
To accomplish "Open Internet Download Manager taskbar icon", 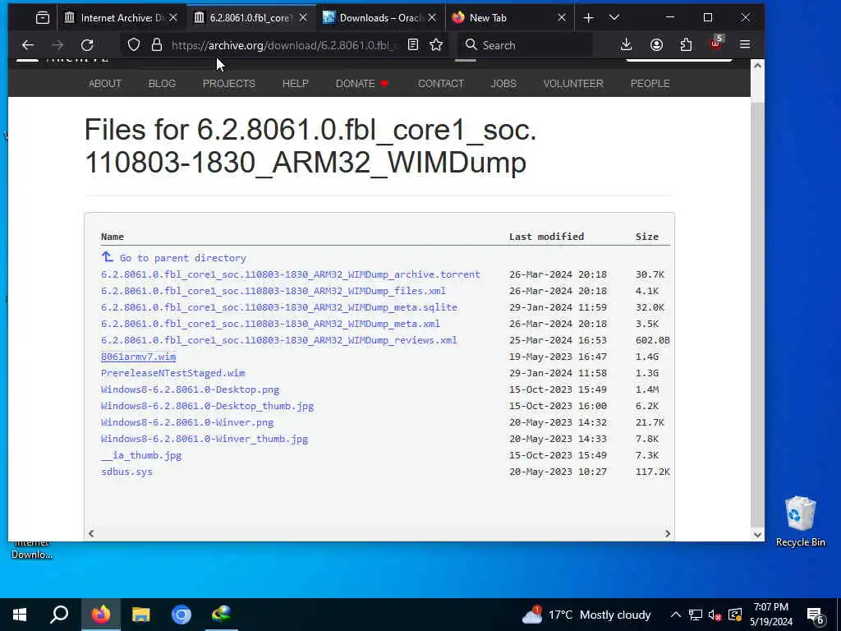I will click(x=222, y=615).
